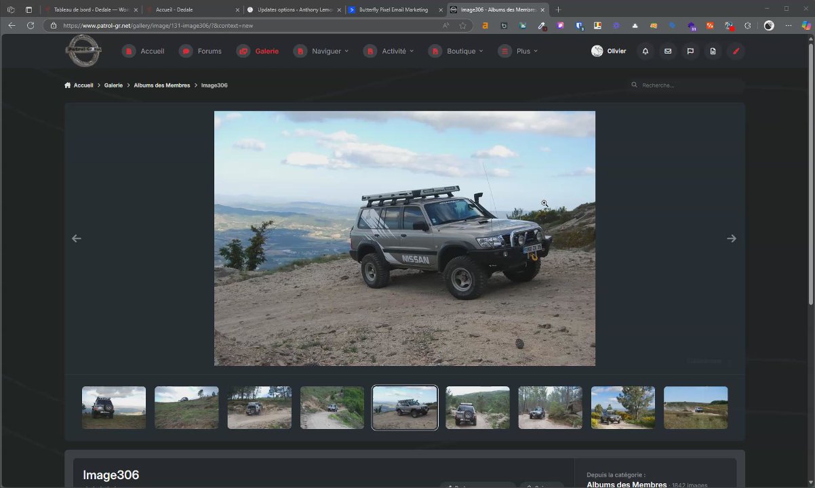Viewport: 815px width, 488px height.
Task: Open the Accueil navigation item
Action: tap(144, 51)
